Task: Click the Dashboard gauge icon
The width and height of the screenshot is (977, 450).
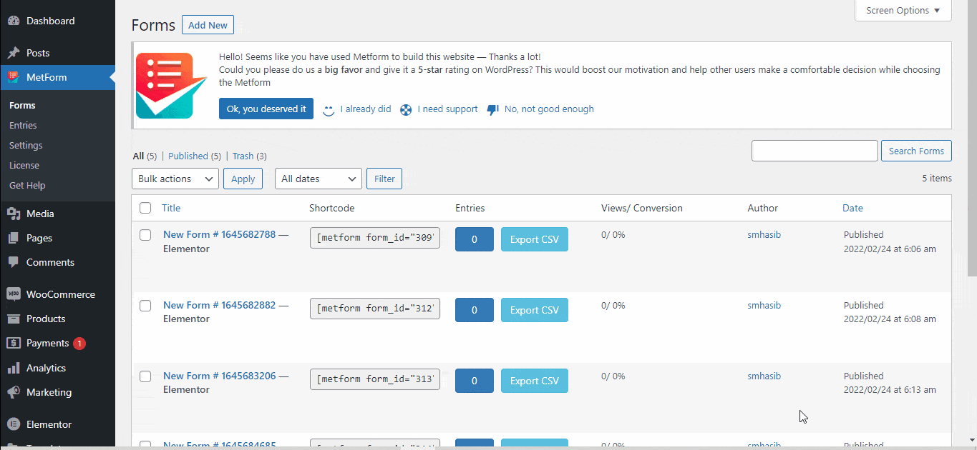Action: pyautogui.click(x=13, y=21)
